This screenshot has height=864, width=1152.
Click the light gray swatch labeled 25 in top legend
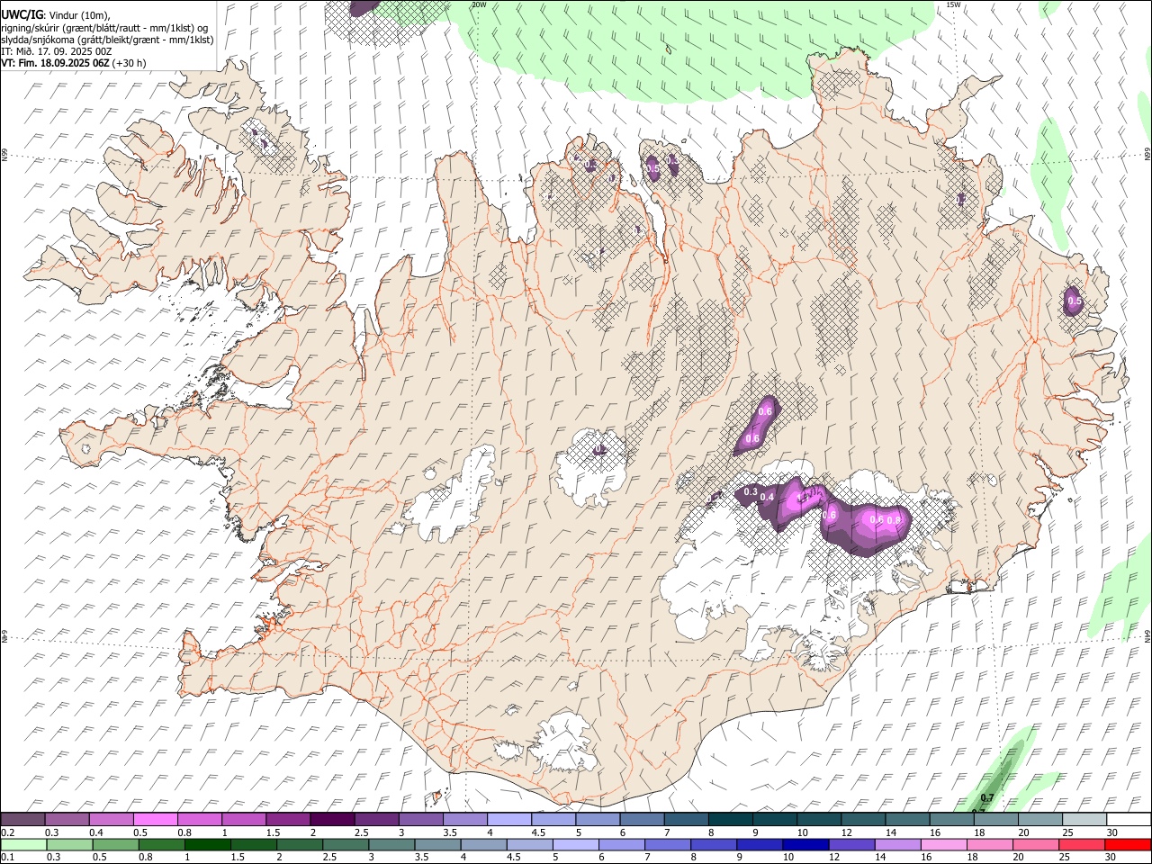click(1084, 819)
